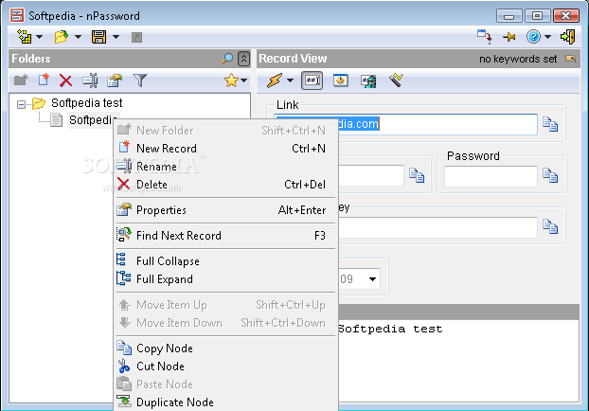Click the notes area showing Softpedia test
Viewport: 589px width, 411px height.
[458, 361]
